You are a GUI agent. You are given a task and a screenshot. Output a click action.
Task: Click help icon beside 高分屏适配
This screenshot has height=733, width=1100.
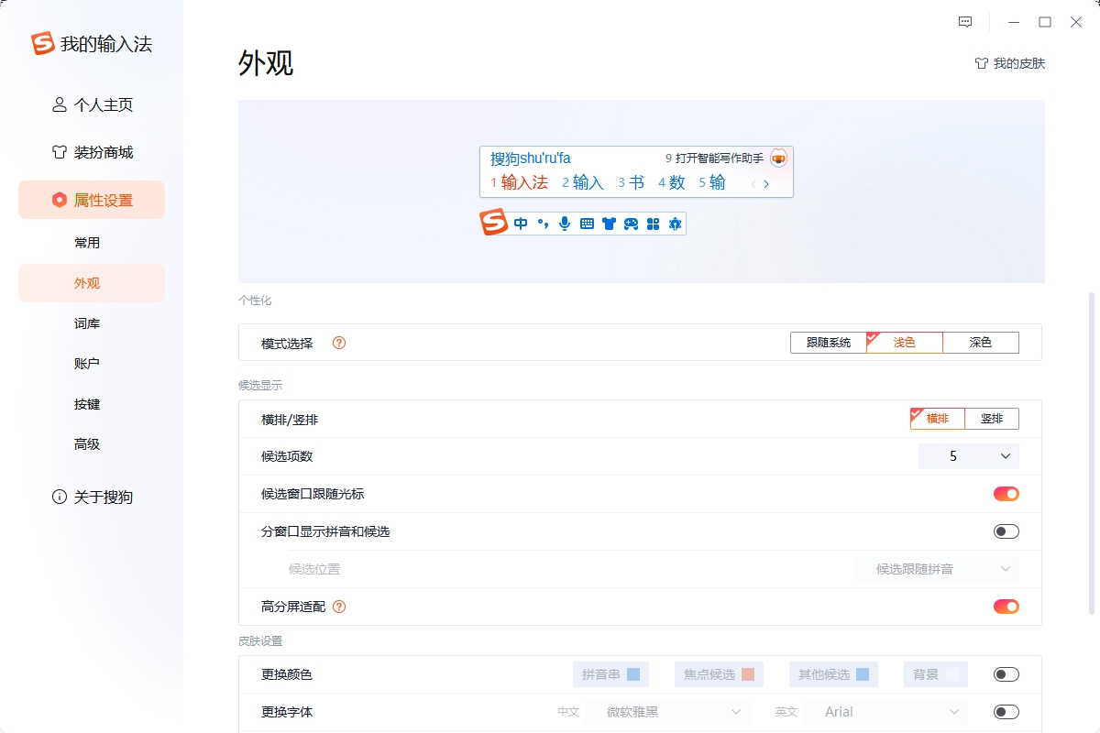339,607
